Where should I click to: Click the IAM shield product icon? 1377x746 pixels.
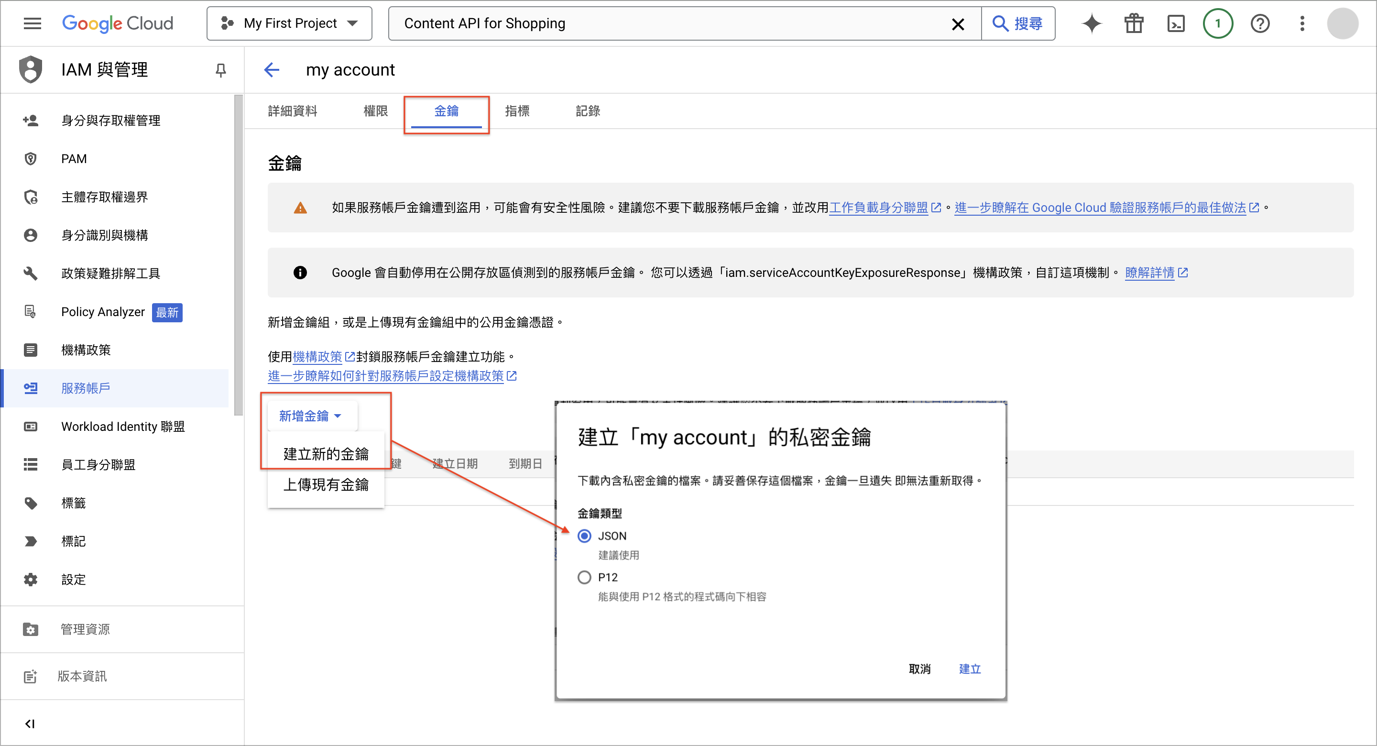coord(31,69)
